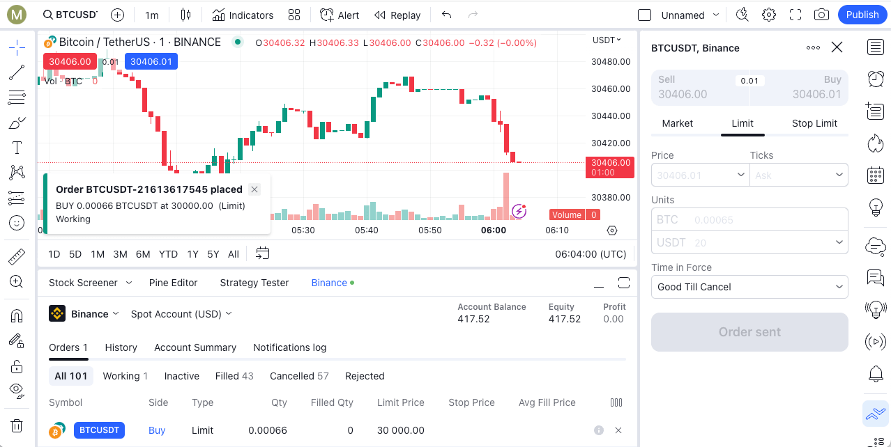This screenshot has width=891, height=447.
Task: Open chart settings gear icon
Action: pos(769,15)
